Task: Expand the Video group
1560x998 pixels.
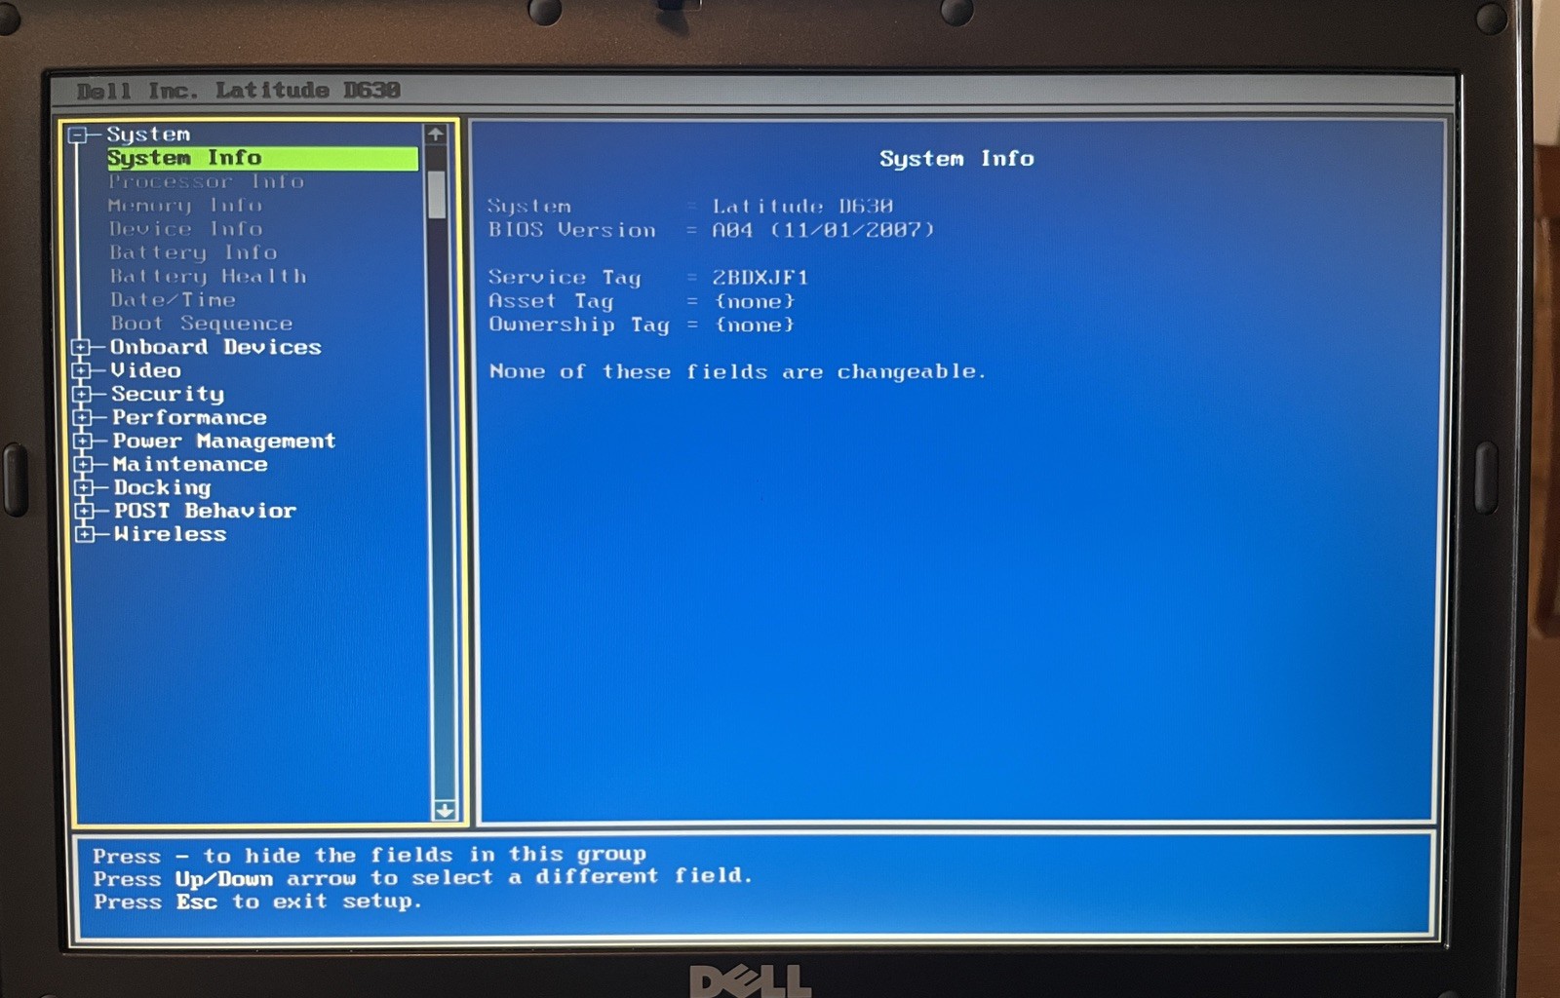Action: tap(82, 370)
